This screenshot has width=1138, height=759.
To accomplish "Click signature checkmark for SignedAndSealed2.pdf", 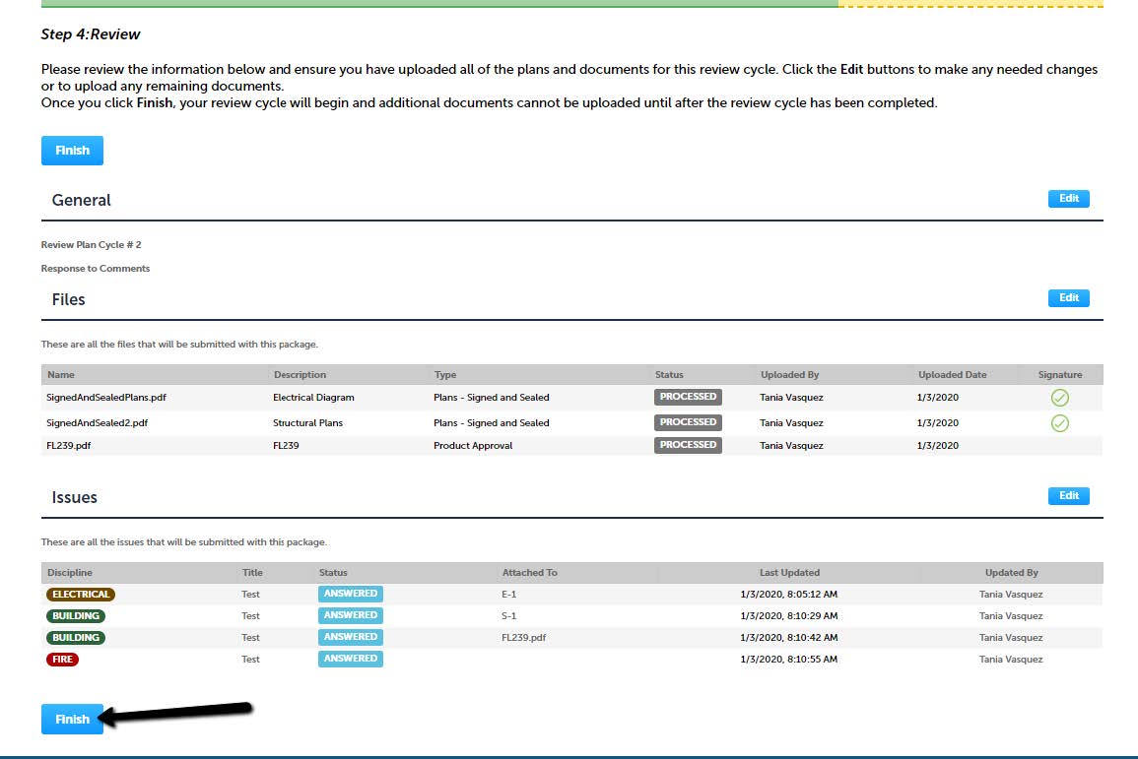I will tap(1059, 423).
